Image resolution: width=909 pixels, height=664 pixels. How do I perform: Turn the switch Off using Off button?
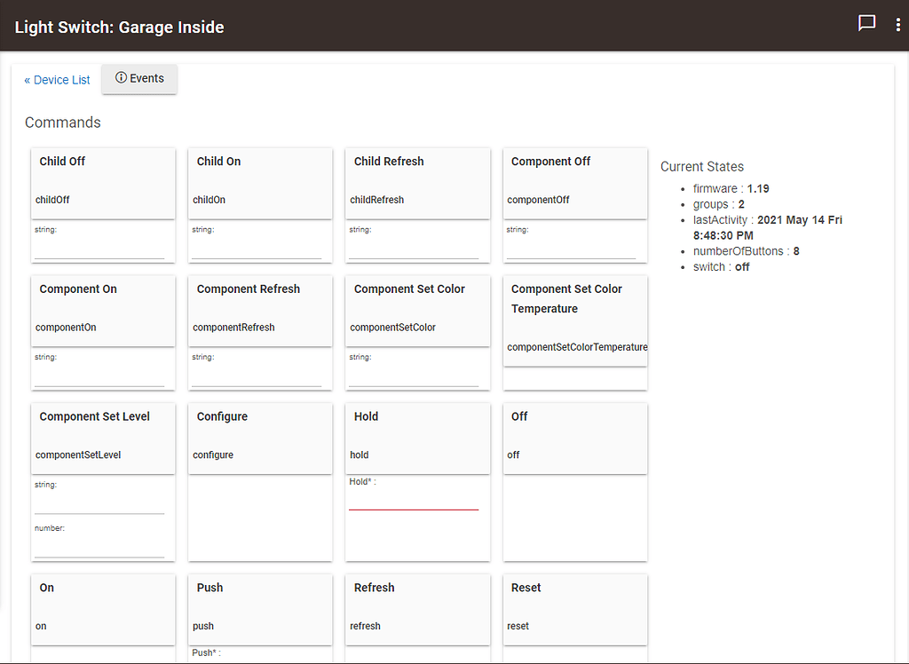point(574,438)
